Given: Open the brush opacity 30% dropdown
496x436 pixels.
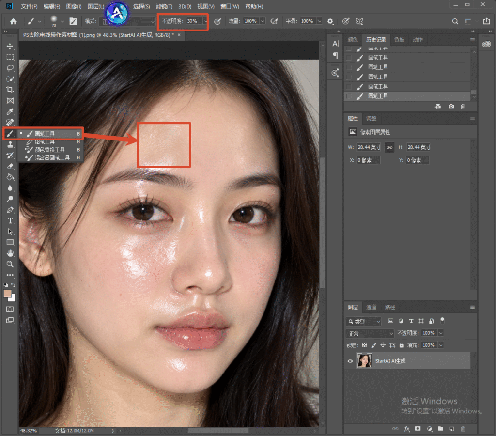Looking at the screenshot, I should click(205, 21).
